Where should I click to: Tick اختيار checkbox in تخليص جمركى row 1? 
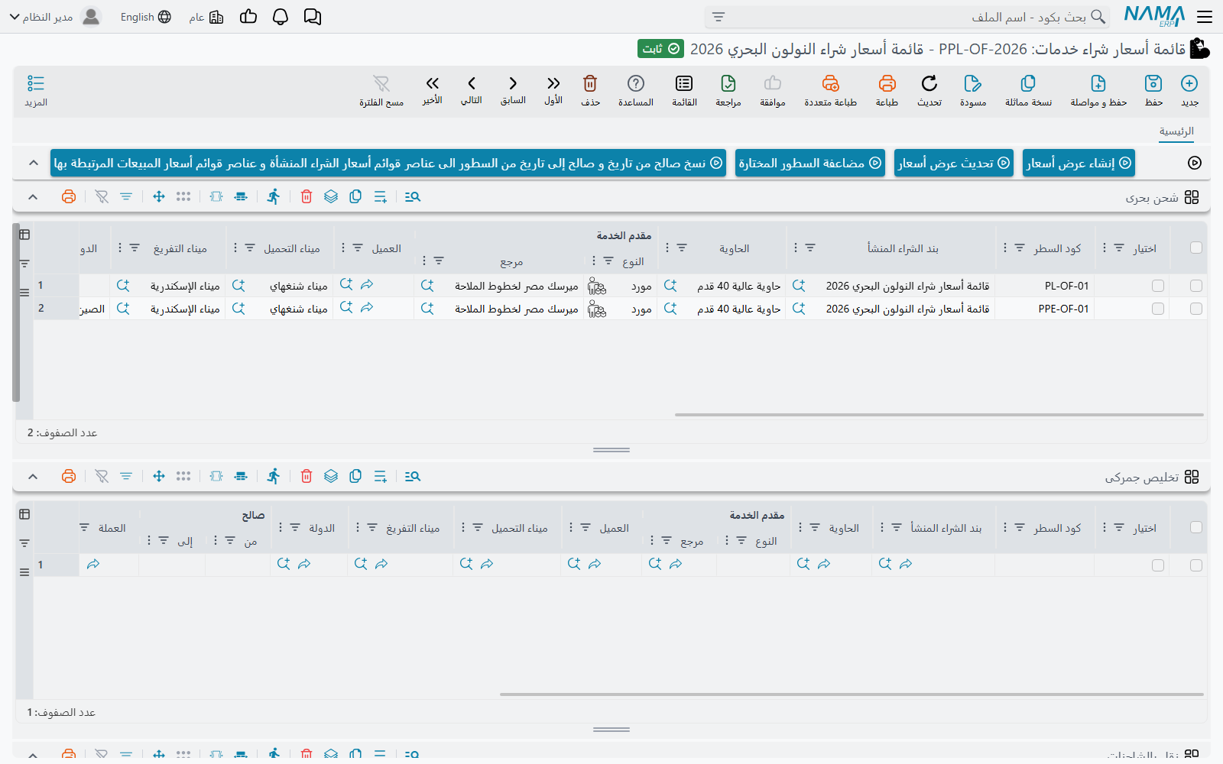1158,565
